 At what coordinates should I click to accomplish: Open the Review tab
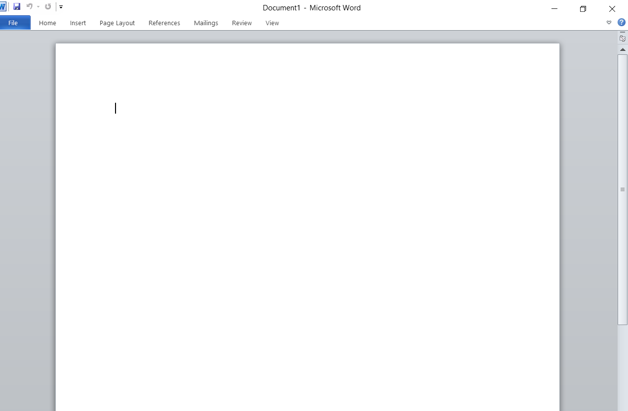(x=242, y=23)
